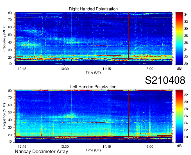
Task: Click "dB" unit under Left Handed colorbar
Action: pyautogui.click(x=179, y=146)
